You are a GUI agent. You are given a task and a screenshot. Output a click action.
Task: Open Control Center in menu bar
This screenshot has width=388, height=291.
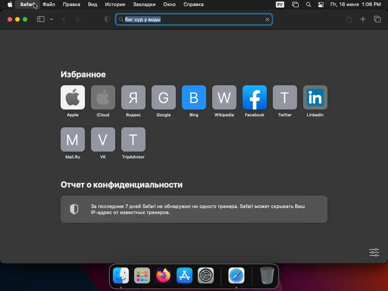pyautogui.click(x=321, y=5)
